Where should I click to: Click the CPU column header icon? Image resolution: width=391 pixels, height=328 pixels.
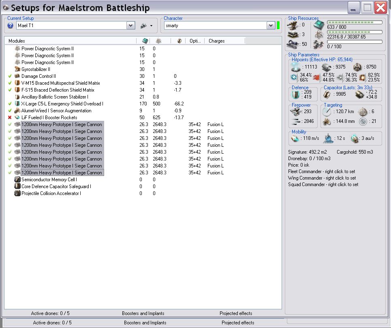pos(145,41)
